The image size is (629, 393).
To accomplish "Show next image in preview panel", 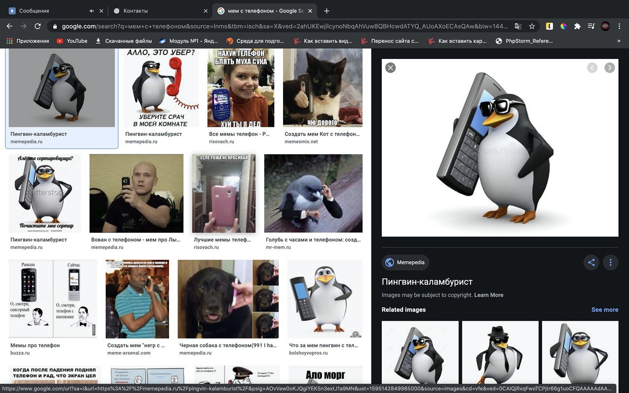I will point(609,68).
